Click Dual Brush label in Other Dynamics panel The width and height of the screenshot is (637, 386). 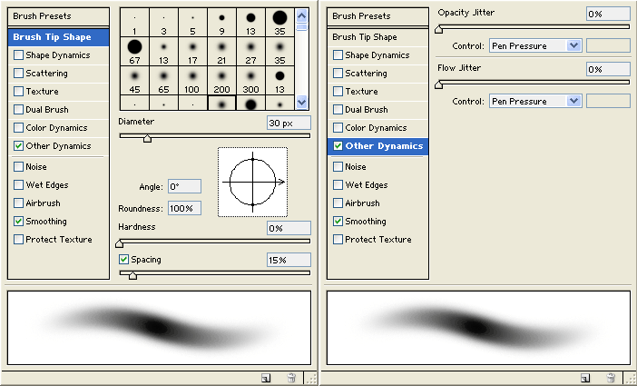367,109
